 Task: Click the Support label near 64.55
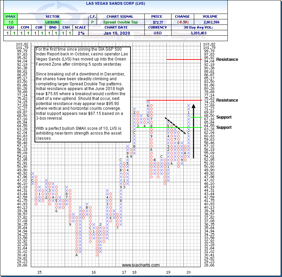[224, 127]
